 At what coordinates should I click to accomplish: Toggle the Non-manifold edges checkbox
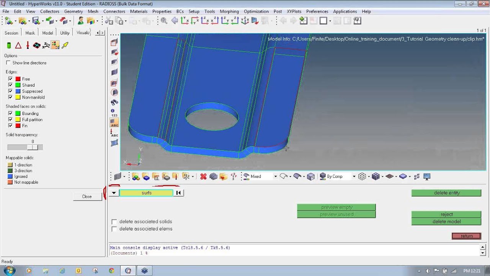(10, 97)
